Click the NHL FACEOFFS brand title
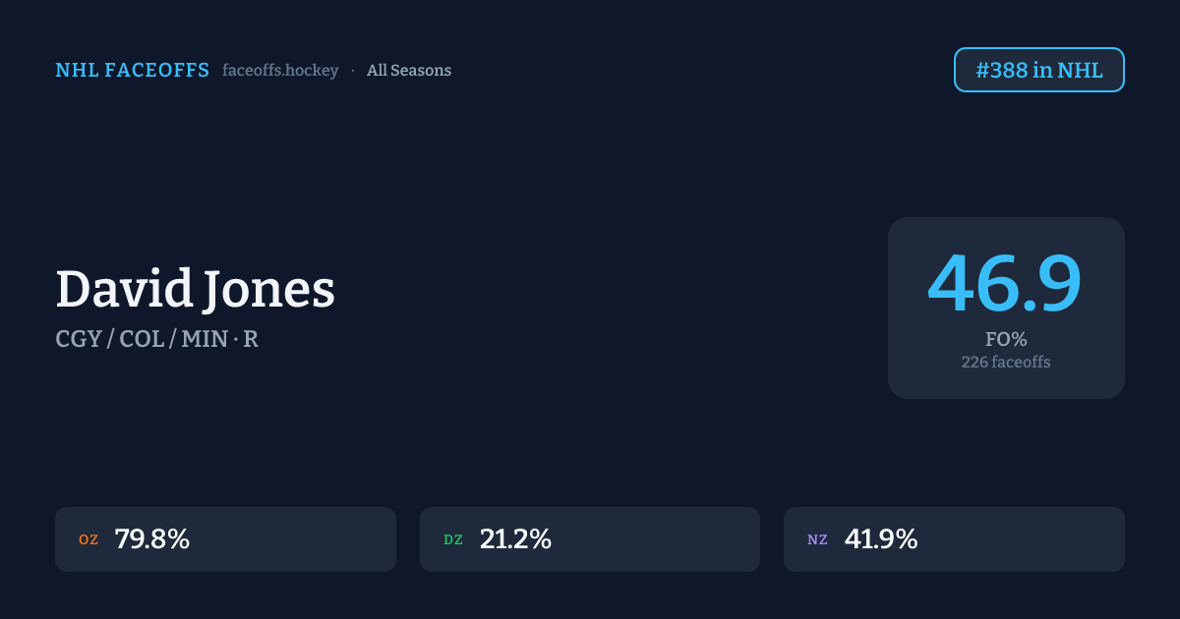The width and height of the screenshot is (1180, 619). pyautogui.click(x=132, y=71)
